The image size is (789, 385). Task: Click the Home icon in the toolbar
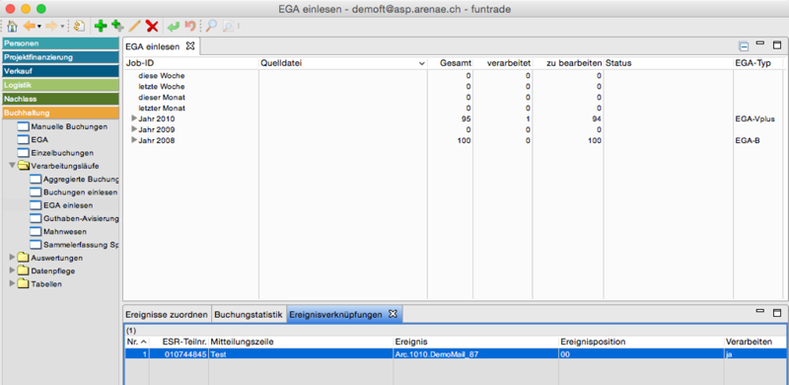pyautogui.click(x=13, y=27)
